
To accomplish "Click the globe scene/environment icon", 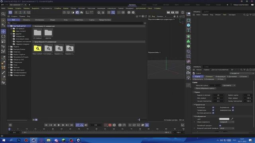I will [x=188, y=68].
